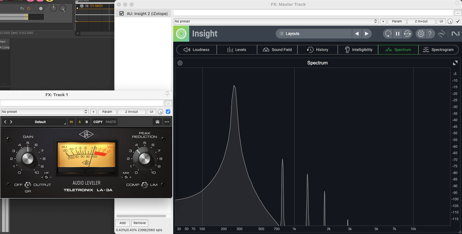Open the Insight Layouts dropdown

pos(313,34)
